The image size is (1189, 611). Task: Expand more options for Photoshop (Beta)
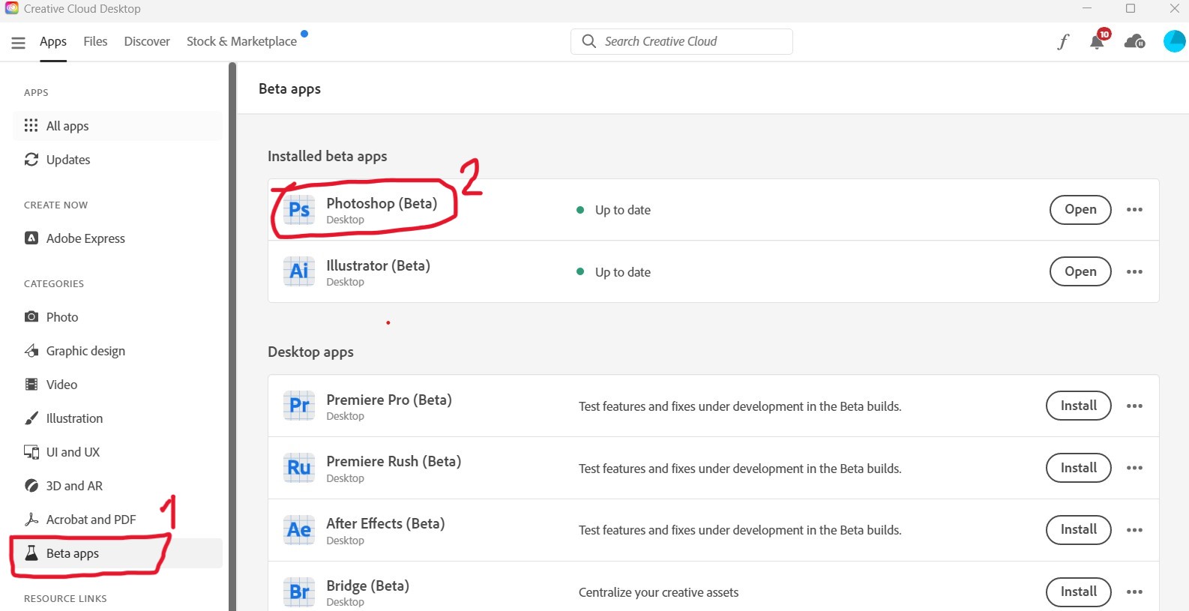pos(1134,210)
